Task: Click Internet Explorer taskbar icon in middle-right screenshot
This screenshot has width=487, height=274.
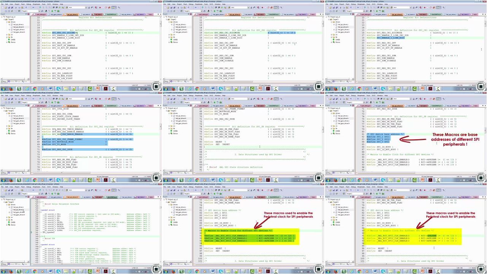Action: click(x=352, y=180)
